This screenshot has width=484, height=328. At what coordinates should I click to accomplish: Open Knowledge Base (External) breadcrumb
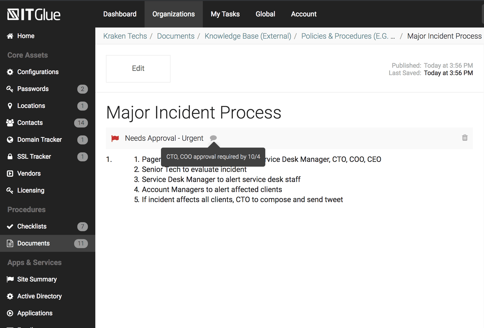(248, 36)
